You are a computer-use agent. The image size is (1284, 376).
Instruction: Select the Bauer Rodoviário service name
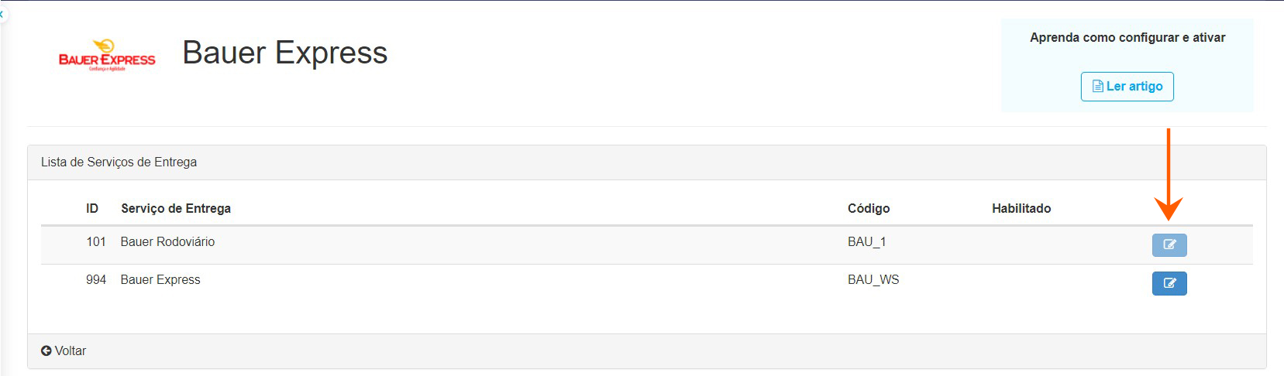coord(167,242)
